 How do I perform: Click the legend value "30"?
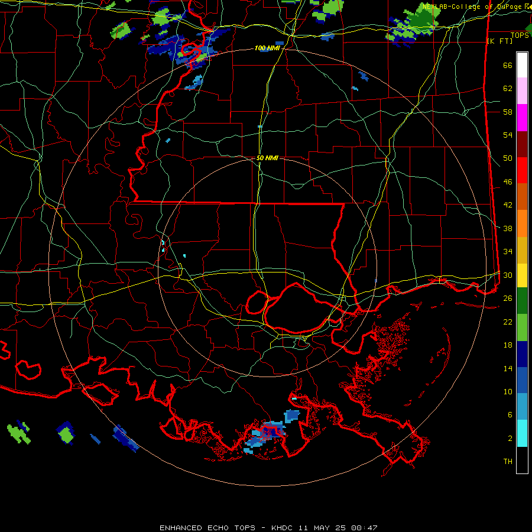[508, 275]
